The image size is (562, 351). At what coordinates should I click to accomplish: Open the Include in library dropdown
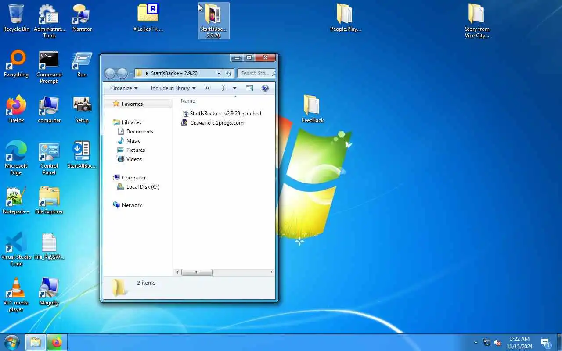(x=173, y=88)
